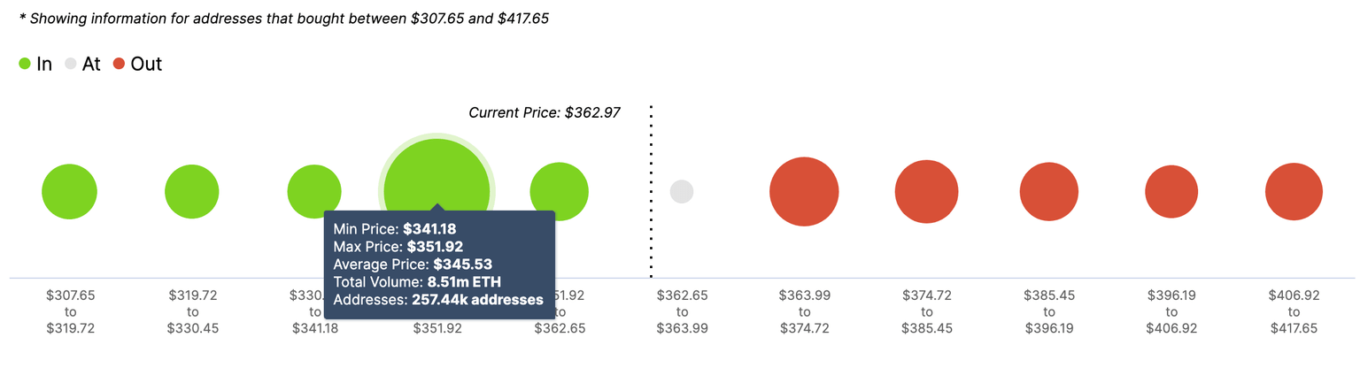The height and width of the screenshot is (368, 1360).
Task: Click the '$307.65 to $319.72' axis label
Action: pyautogui.click(x=70, y=311)
